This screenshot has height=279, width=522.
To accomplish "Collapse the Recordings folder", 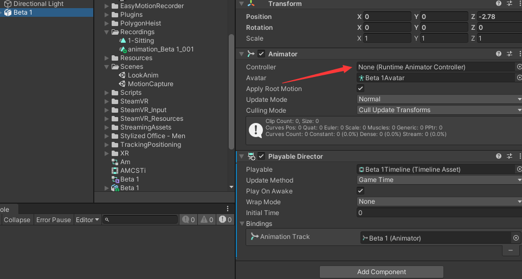I will tap(107, 33).
